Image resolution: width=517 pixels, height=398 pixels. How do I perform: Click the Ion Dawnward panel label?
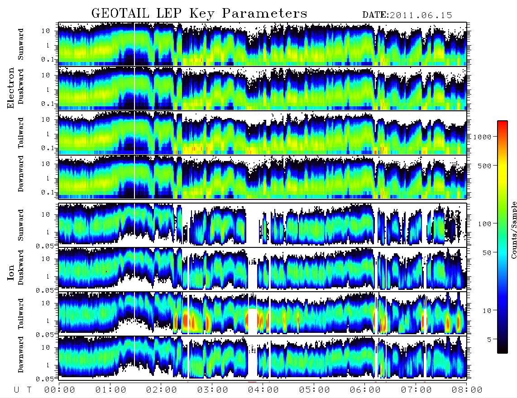pyautogui.click(x=21, y=354)
